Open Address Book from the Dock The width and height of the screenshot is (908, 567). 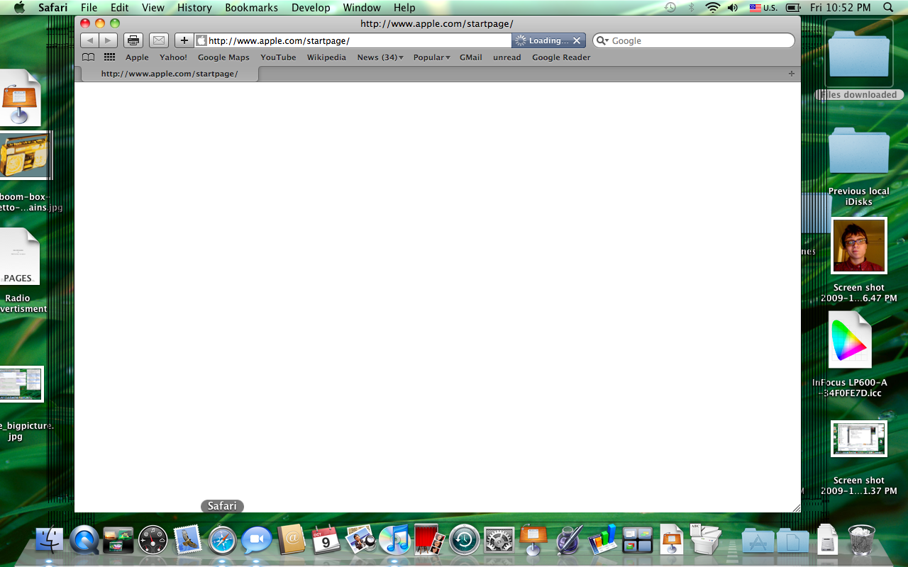tap(292, 541)
